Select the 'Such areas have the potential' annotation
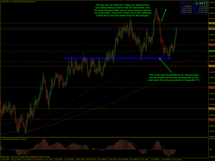Image resolution: width=215 pixels, height=161 pixels. (174, 78)
